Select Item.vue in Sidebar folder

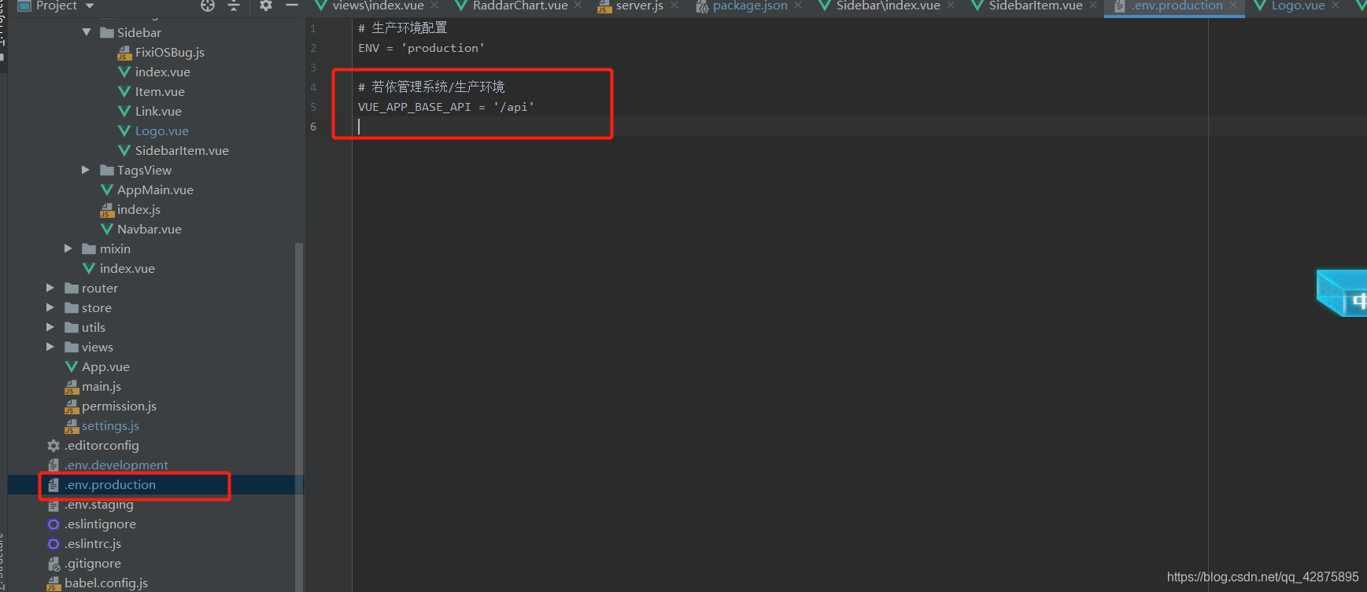pyautogui.click(x=160, y=91)
